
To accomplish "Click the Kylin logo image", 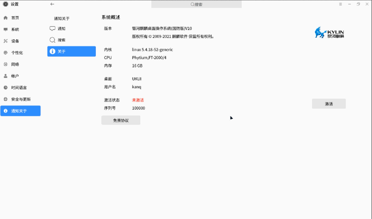I will click(329, 32).
